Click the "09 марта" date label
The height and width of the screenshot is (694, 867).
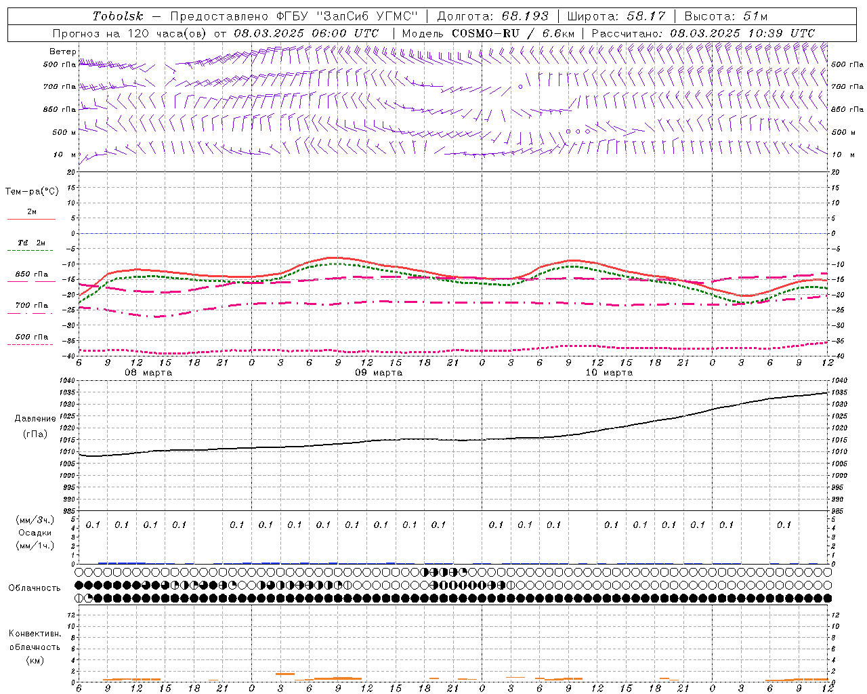[379, 373]
